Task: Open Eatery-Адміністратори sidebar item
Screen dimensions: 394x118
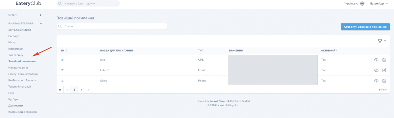Action: (23, 74)
